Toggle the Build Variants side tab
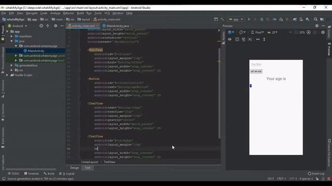 (x=3, y=137)
